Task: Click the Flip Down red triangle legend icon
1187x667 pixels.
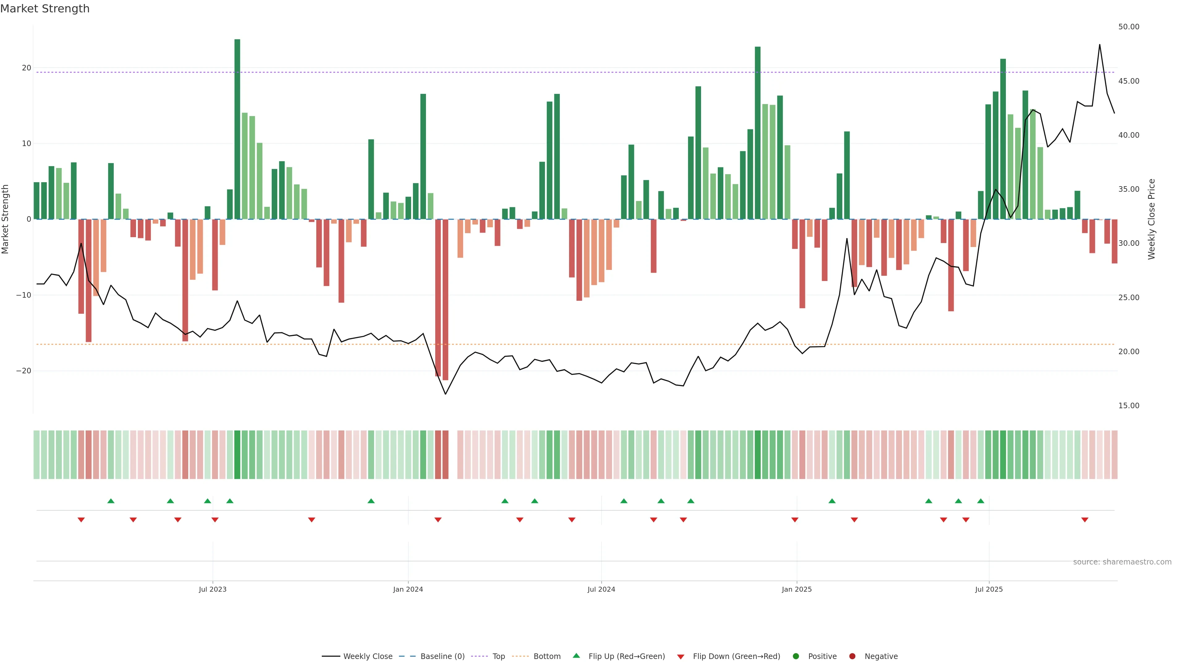Action: pos(681,657)
